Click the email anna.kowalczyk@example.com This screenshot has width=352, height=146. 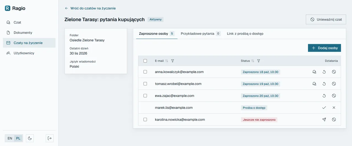179,72
